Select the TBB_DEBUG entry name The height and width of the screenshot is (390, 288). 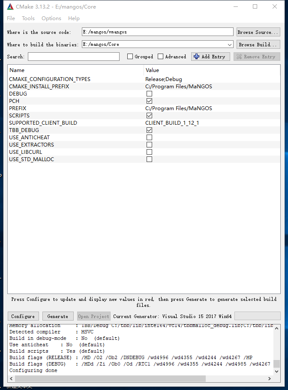pos(24,130)
